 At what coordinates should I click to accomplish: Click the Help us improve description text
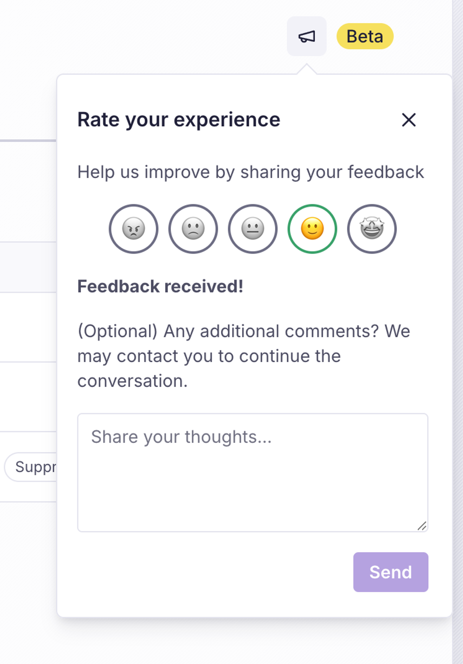point(251,172)
